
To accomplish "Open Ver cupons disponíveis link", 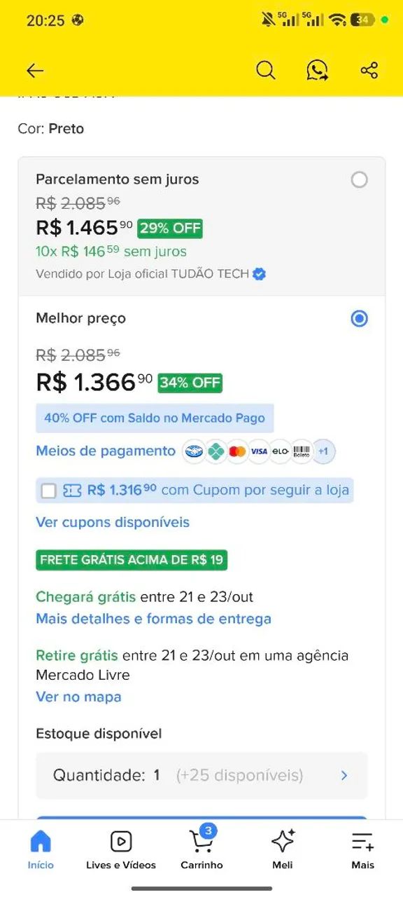I will [113, 522].
